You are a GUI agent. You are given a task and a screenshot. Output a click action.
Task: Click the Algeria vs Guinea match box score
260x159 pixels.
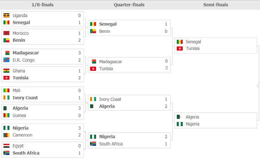point(79,112)
